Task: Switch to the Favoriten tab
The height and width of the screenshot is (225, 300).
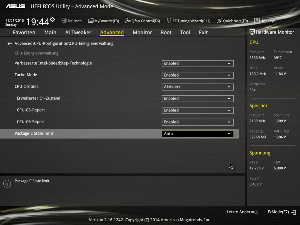Action: [x=24, y=33]
